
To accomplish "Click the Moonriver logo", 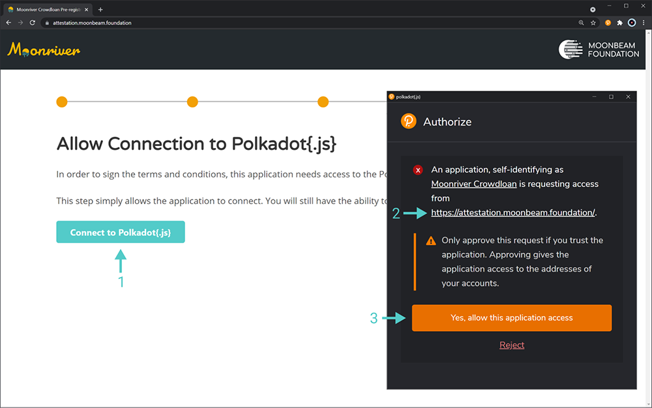I will click(44, 50).
